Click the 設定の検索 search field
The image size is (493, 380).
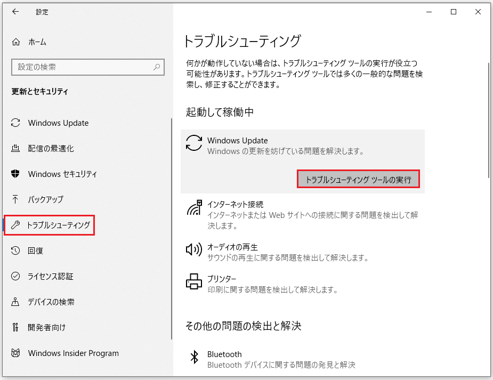pyautogui.click(x=83, y=67)
